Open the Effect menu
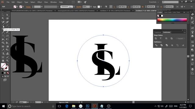 tap(40, 2)
